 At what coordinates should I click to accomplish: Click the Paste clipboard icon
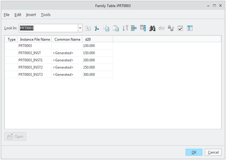116,28
